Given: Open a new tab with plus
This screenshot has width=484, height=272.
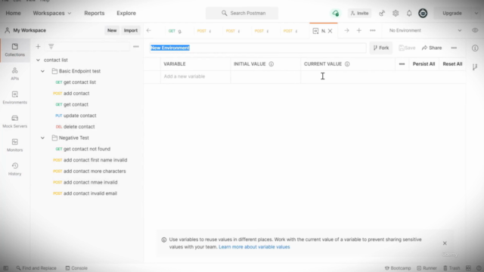Looking at the screenshot, I should (359, 30).
